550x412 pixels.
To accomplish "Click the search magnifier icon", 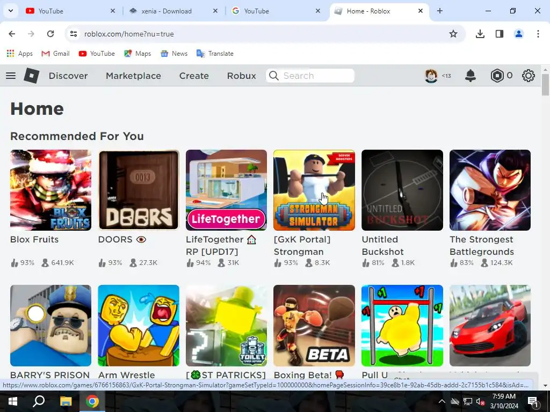I will coord(274,76).
